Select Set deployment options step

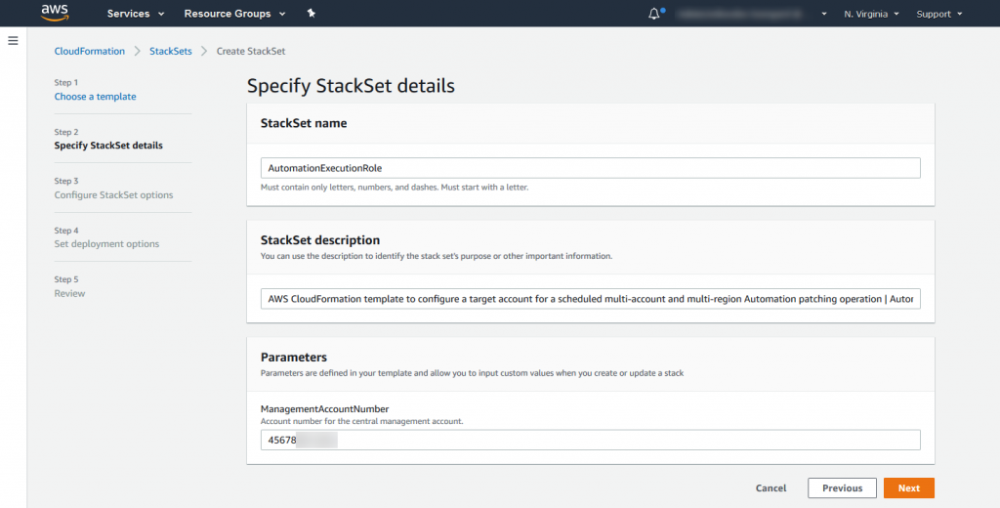tap(106, 244)
